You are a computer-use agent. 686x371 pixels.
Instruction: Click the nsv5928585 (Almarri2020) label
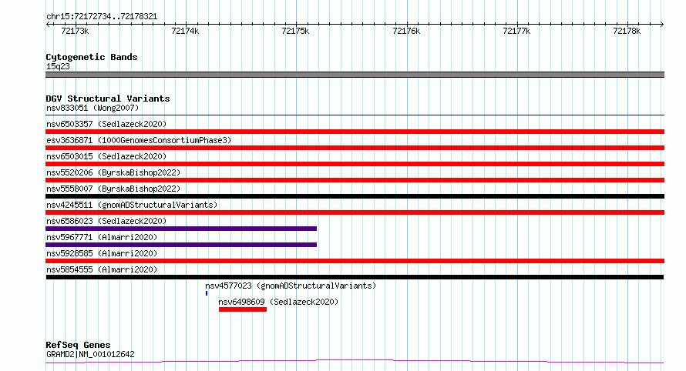(102, 253)
